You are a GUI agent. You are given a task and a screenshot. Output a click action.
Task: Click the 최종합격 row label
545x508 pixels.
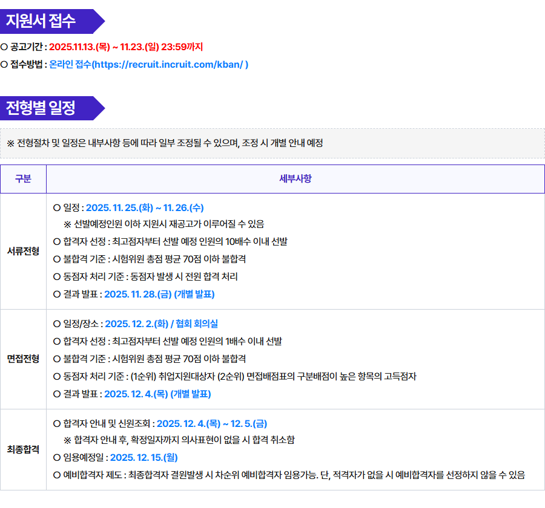pos(23,449)
